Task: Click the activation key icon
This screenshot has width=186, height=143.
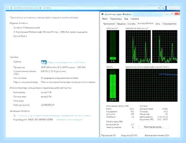Action: click(15, 115)
